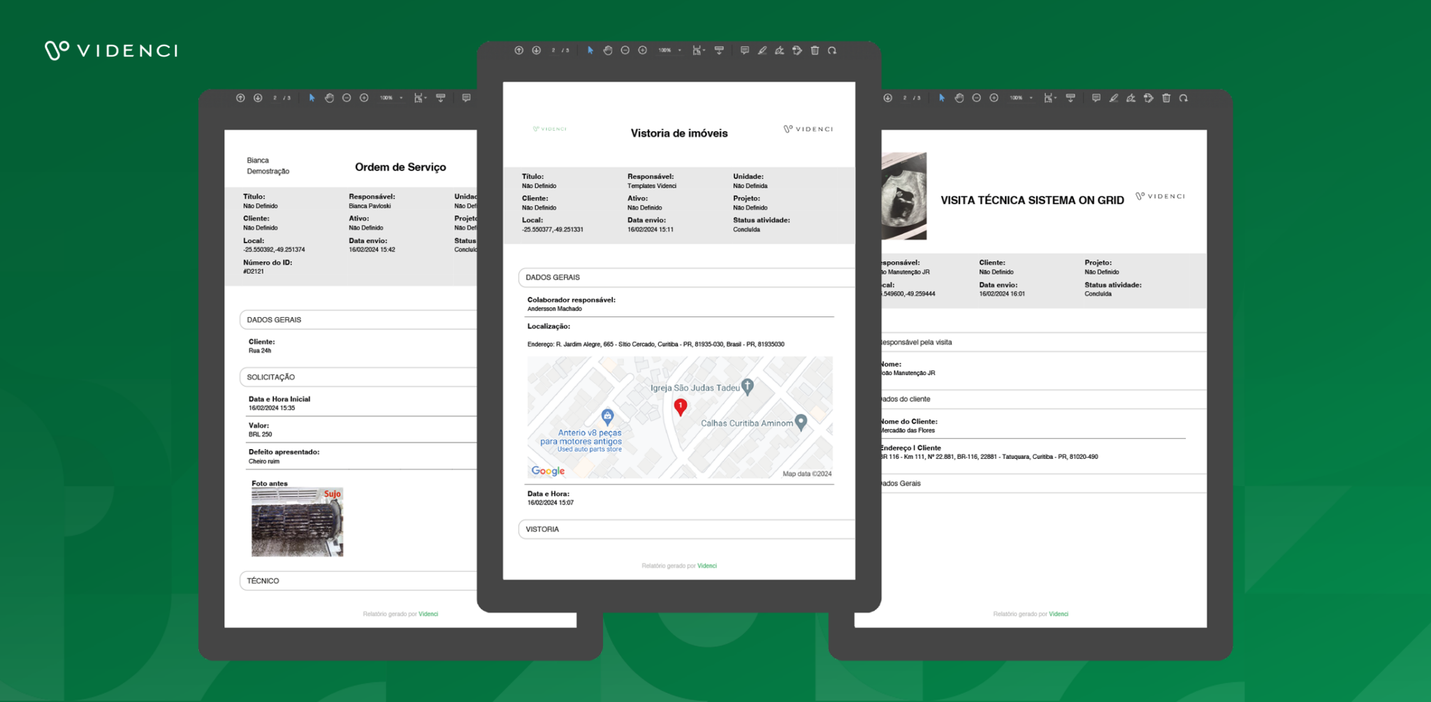Image resolution: width=1431 pixels, height=702 pixels.
Task: Select the Hand pan tool
Action: 607,50
